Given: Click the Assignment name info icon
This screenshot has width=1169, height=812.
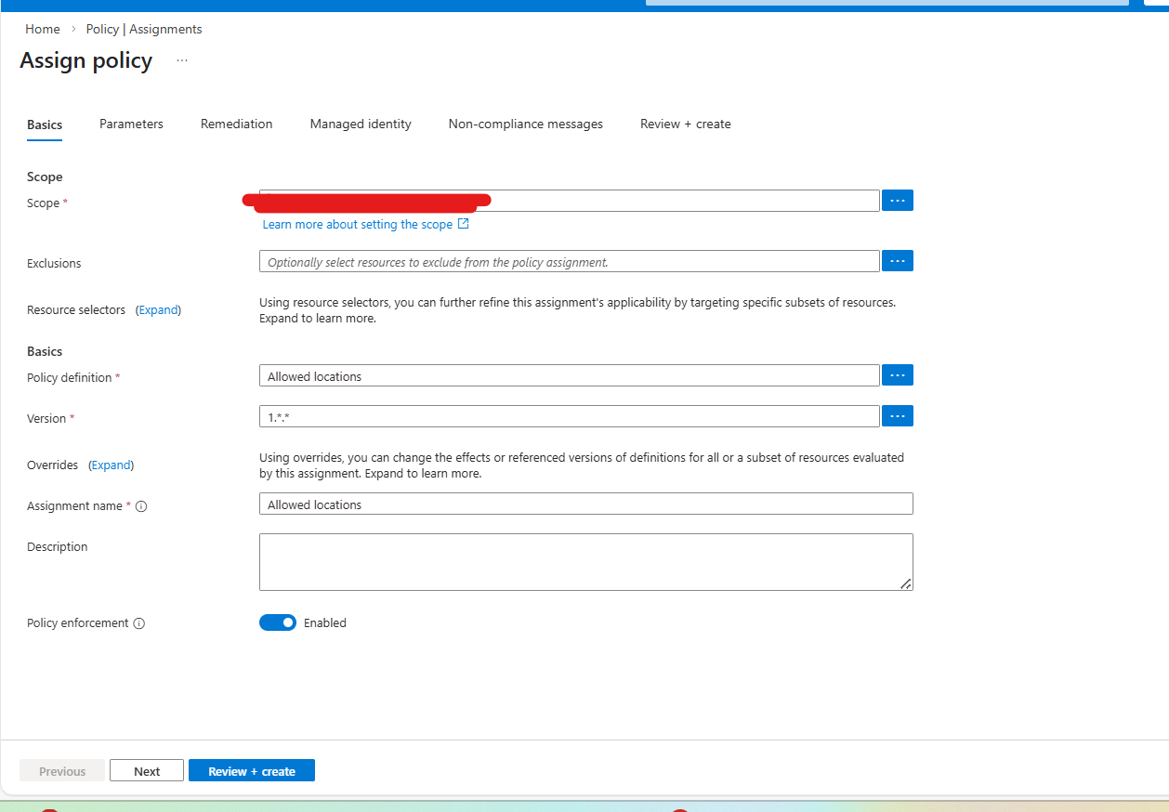Looking at the screenshot, I should coord(141,506).
